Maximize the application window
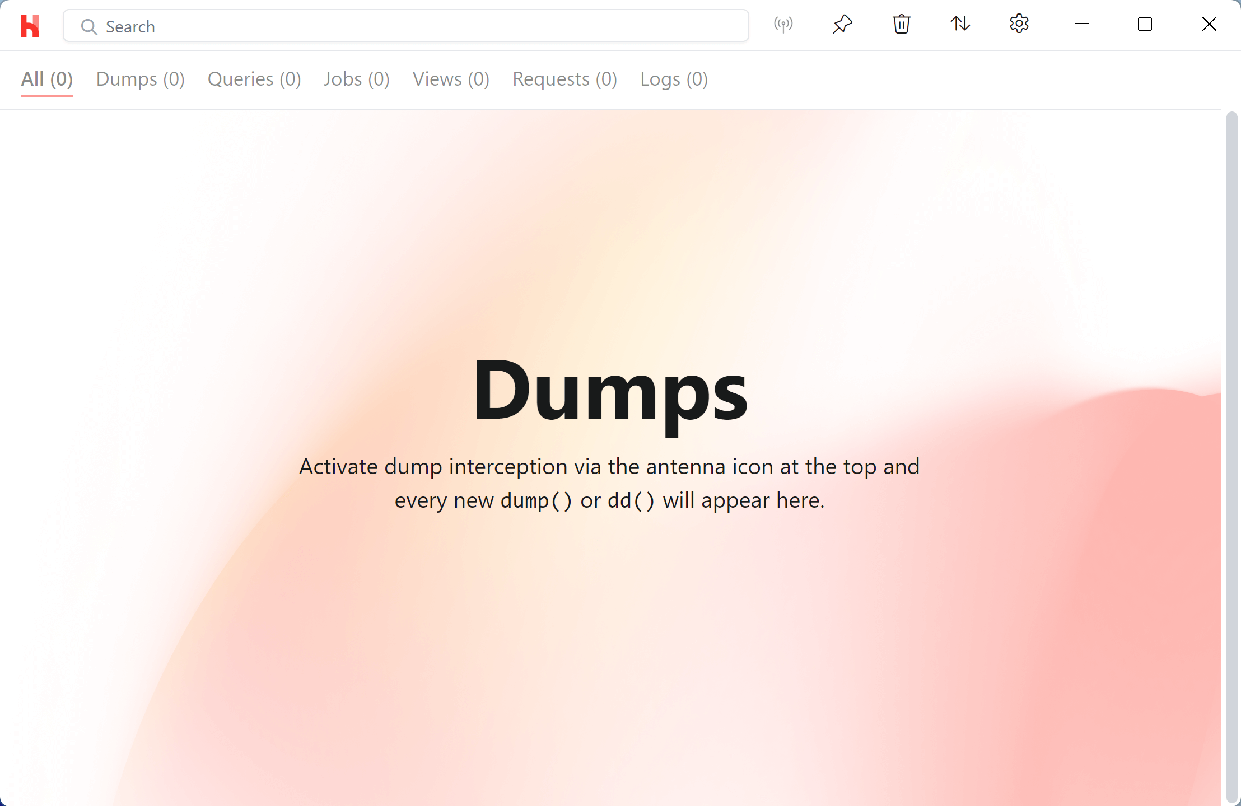 1145,25
